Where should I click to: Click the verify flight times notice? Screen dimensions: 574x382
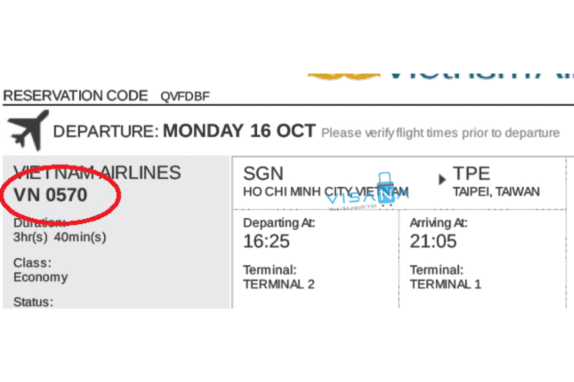(x=440, y=133)
